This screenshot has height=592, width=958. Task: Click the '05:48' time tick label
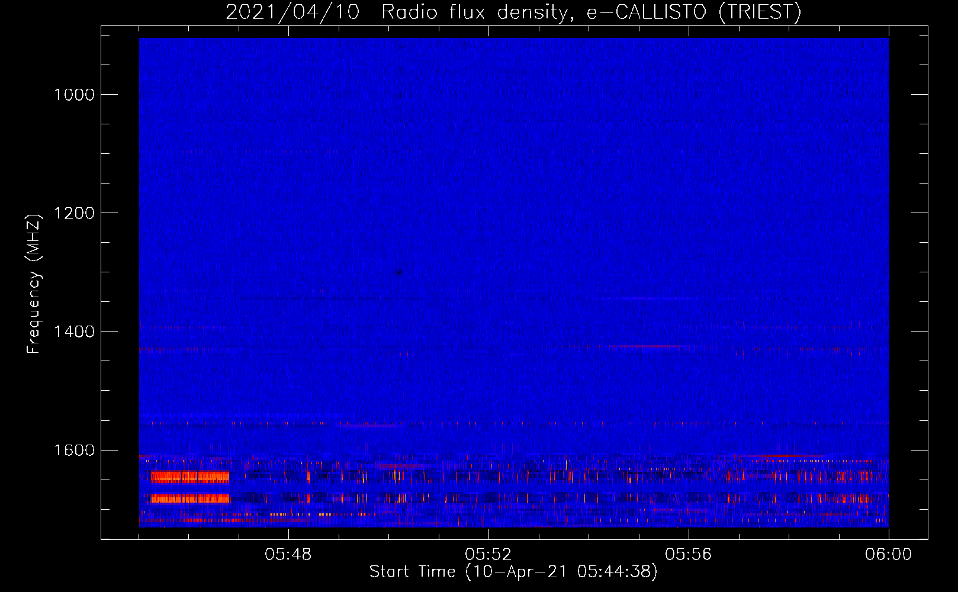(288, 555)
